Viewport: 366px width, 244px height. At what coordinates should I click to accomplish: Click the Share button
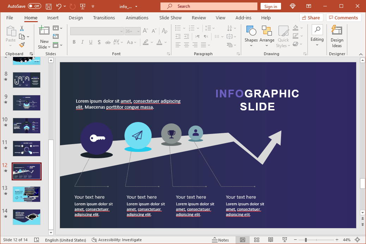coord(310,18)
